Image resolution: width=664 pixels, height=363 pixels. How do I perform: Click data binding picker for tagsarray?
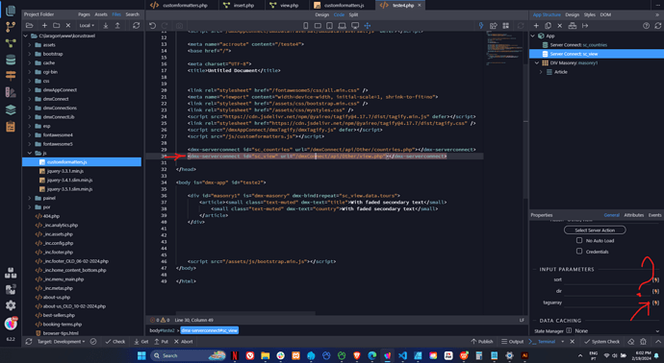point(655,302)
